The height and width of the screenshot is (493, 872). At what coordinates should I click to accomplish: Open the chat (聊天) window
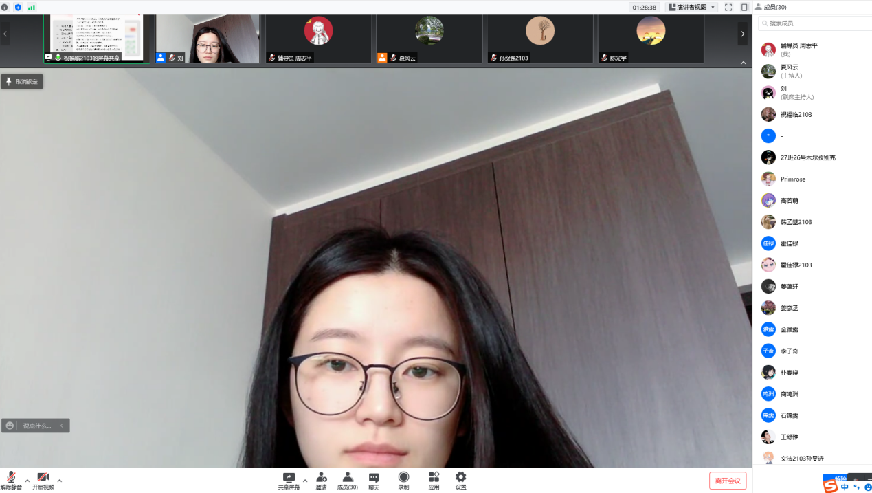coord(374,478)
